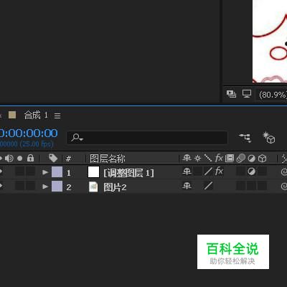
Task: Toggle the fx switch on 调整图层 1
Action: coord(219,171)
